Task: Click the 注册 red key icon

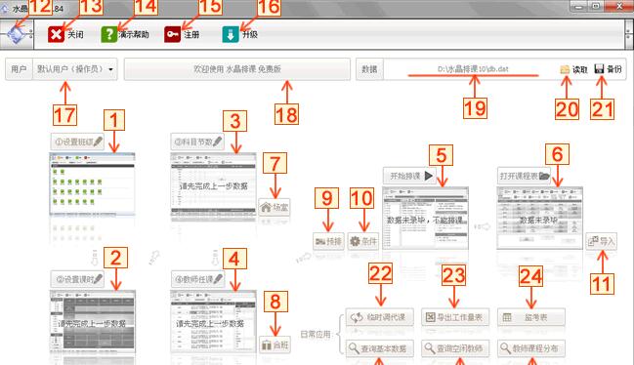Action: 172,34
